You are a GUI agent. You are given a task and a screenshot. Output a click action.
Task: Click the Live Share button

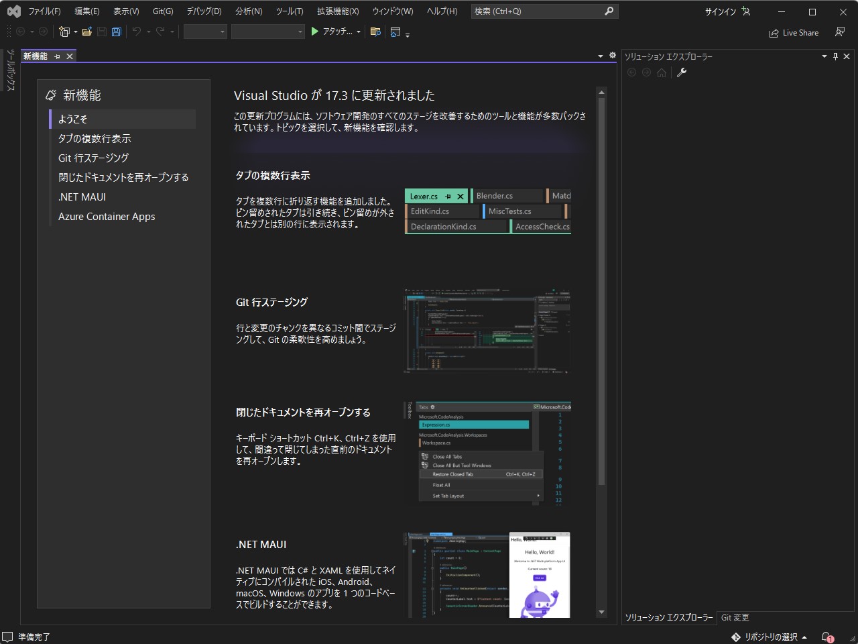tap(794, 32)
